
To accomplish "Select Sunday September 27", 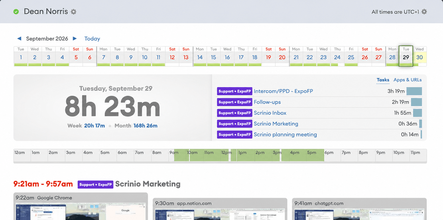I will coord(378,56).
